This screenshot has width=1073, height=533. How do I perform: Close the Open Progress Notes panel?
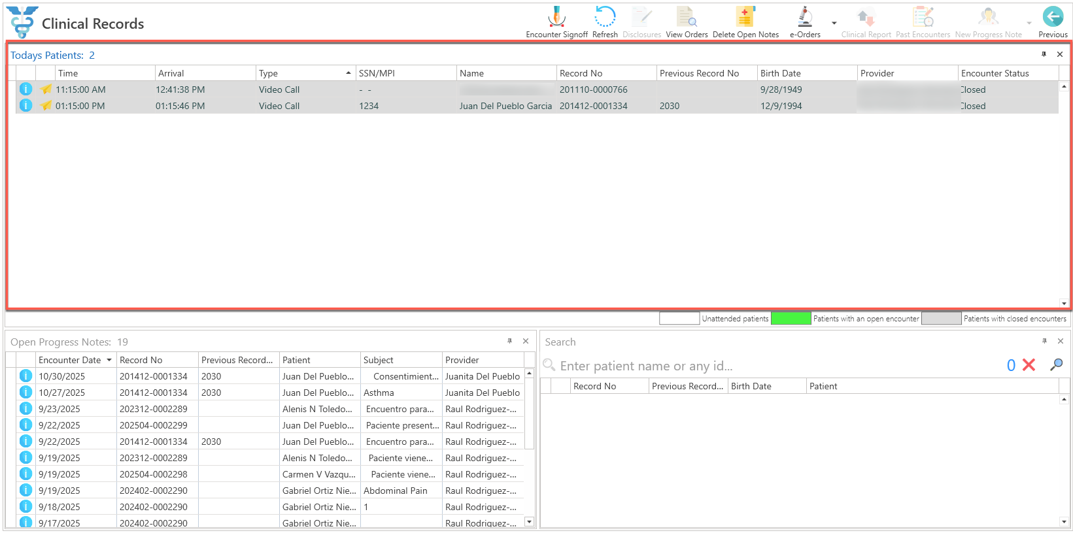pyautogui.click(x=526, y=341)
